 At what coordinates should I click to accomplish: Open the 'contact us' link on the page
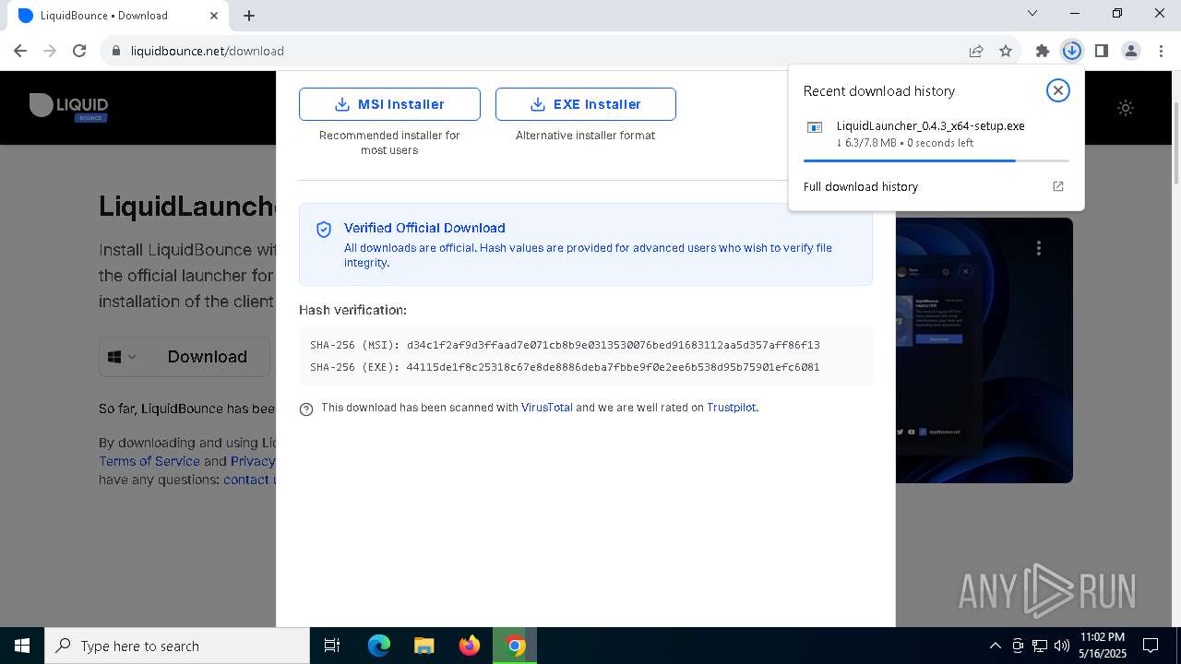pyautogui.click(x=249, y=480)
